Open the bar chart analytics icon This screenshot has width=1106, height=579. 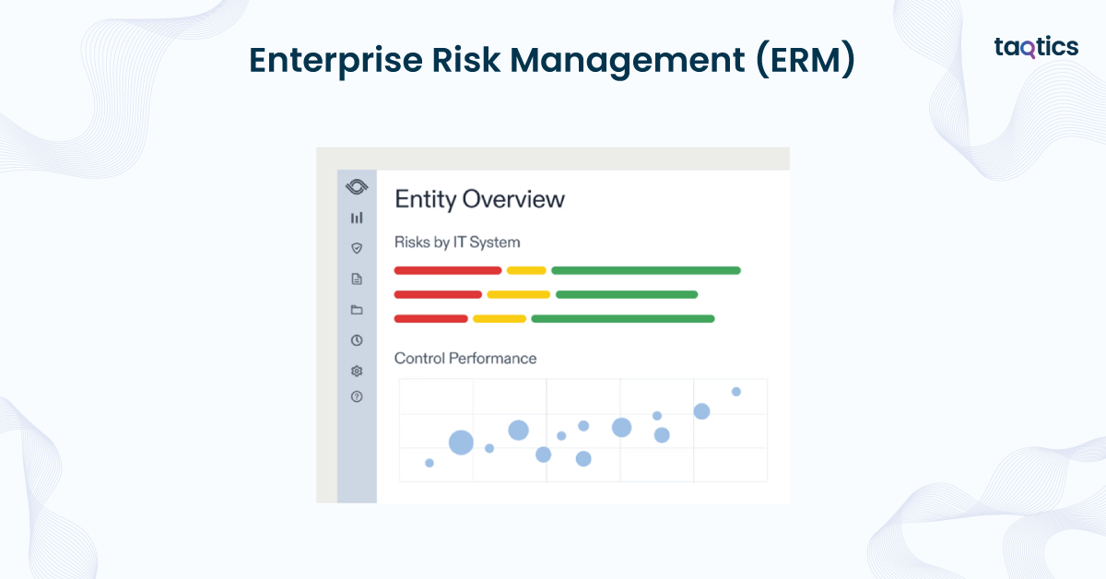357,218
